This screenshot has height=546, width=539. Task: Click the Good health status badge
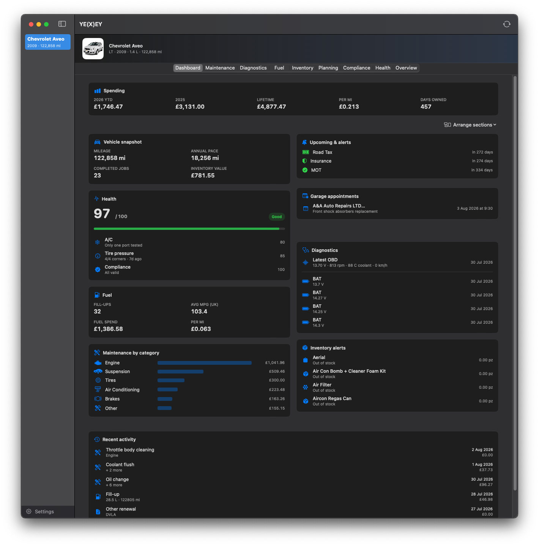[277, 217]
